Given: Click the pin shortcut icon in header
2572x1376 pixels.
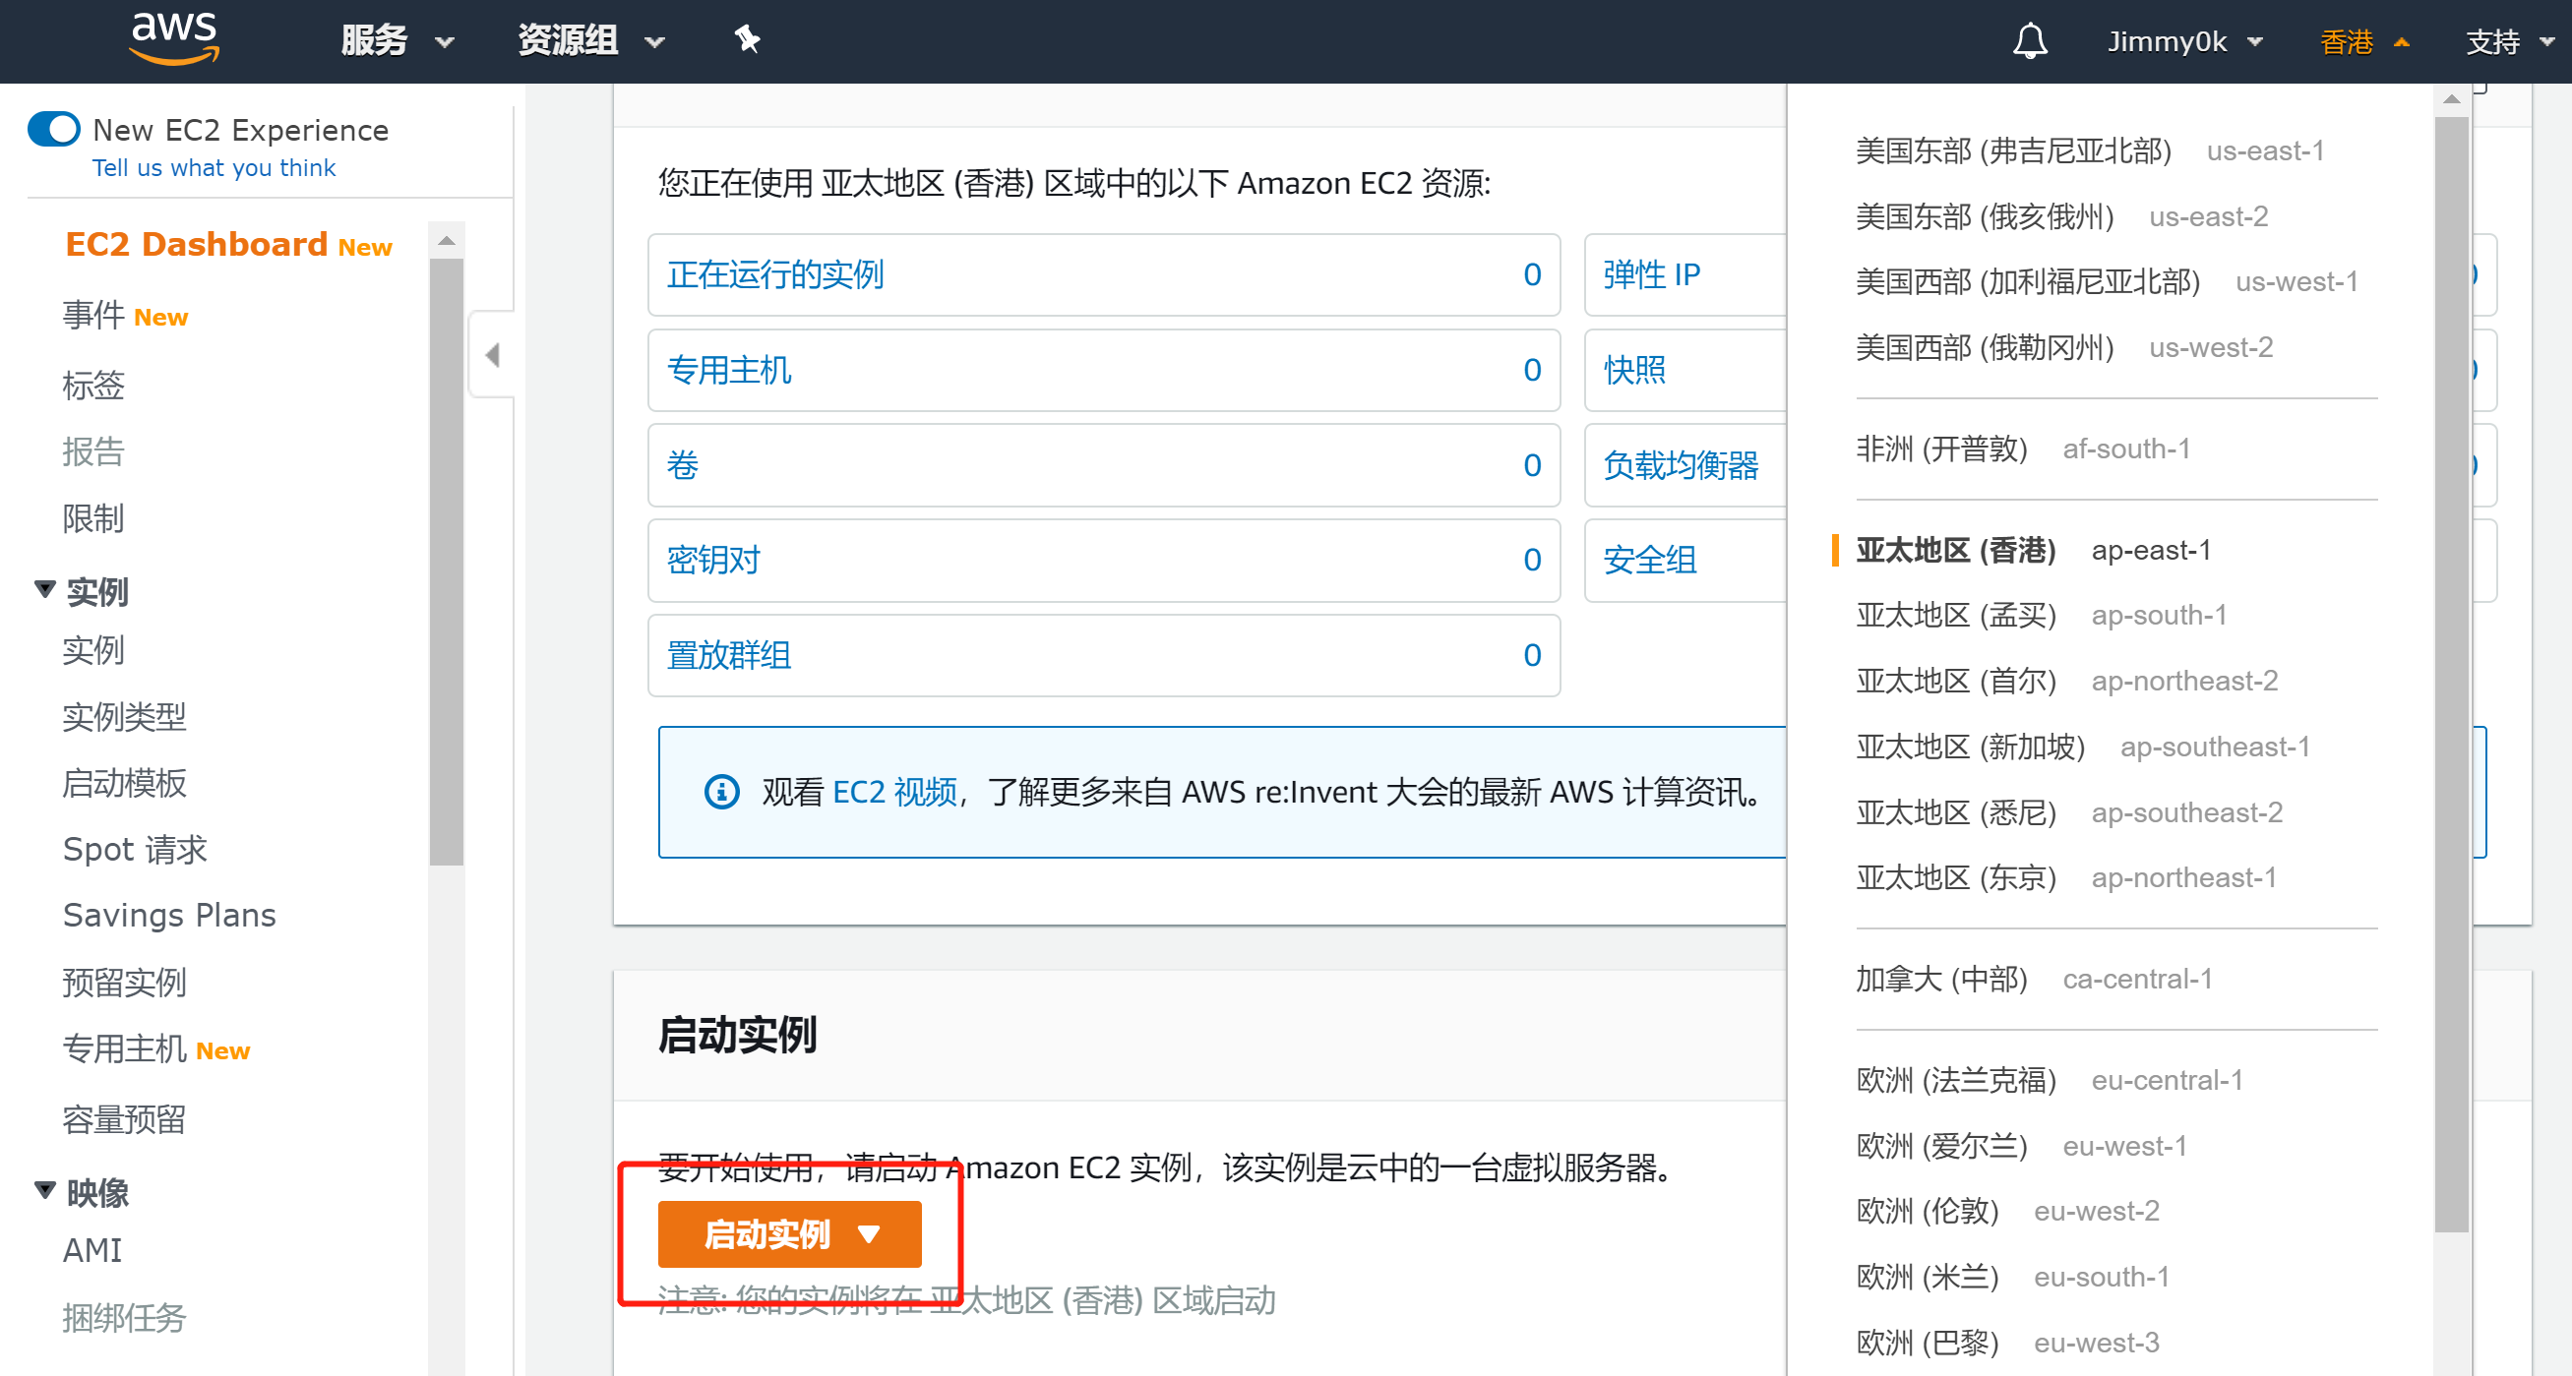Looking at the screenshot, I should 747,40.
